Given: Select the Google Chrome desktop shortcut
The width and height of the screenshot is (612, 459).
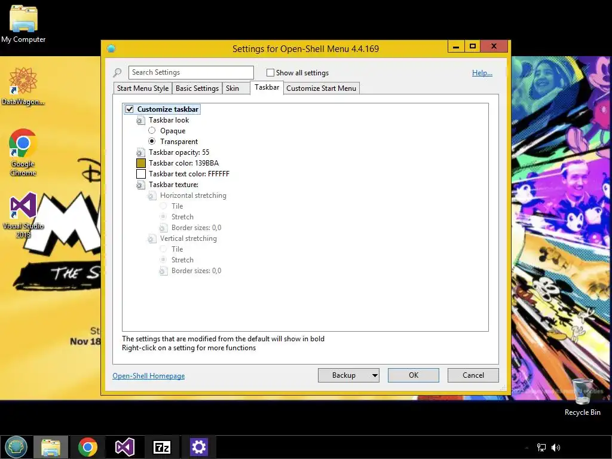Looking at the screenshot, I should point(23,152).
